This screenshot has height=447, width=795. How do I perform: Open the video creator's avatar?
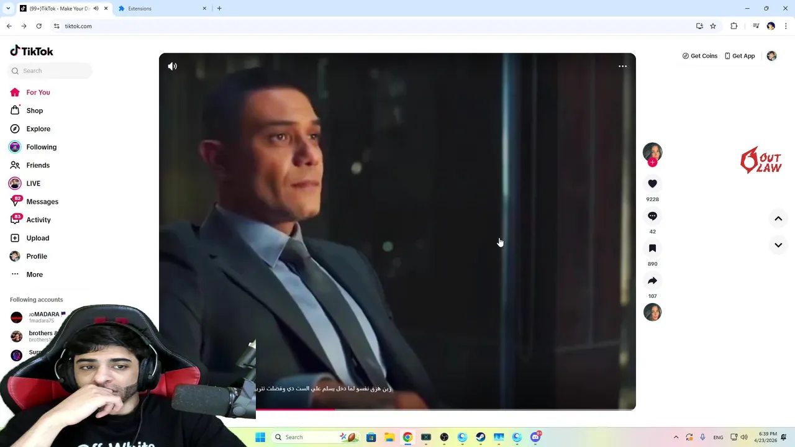pos(652,152)
